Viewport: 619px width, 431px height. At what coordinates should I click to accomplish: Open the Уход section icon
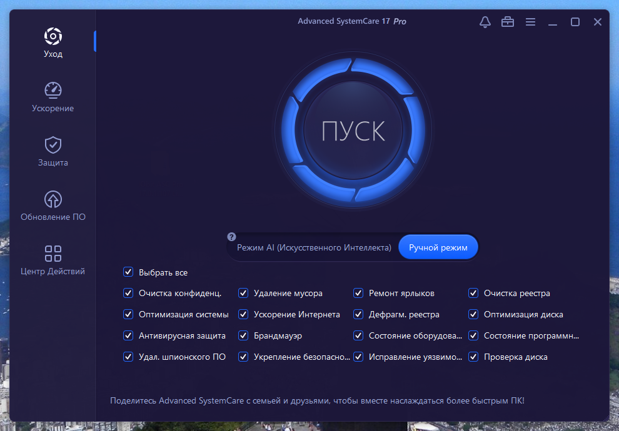(53, 36)
